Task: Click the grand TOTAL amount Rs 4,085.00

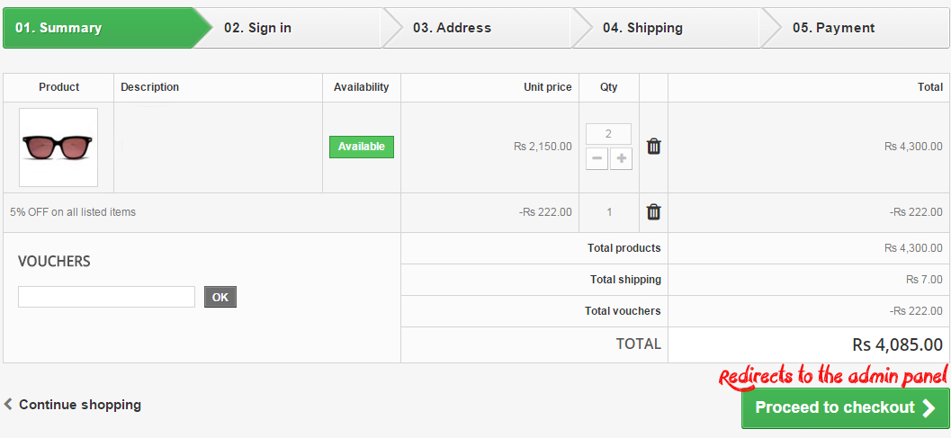Action: (897, 344)
